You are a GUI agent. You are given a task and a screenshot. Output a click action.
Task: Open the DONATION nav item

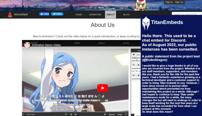[x=95, y=15]
